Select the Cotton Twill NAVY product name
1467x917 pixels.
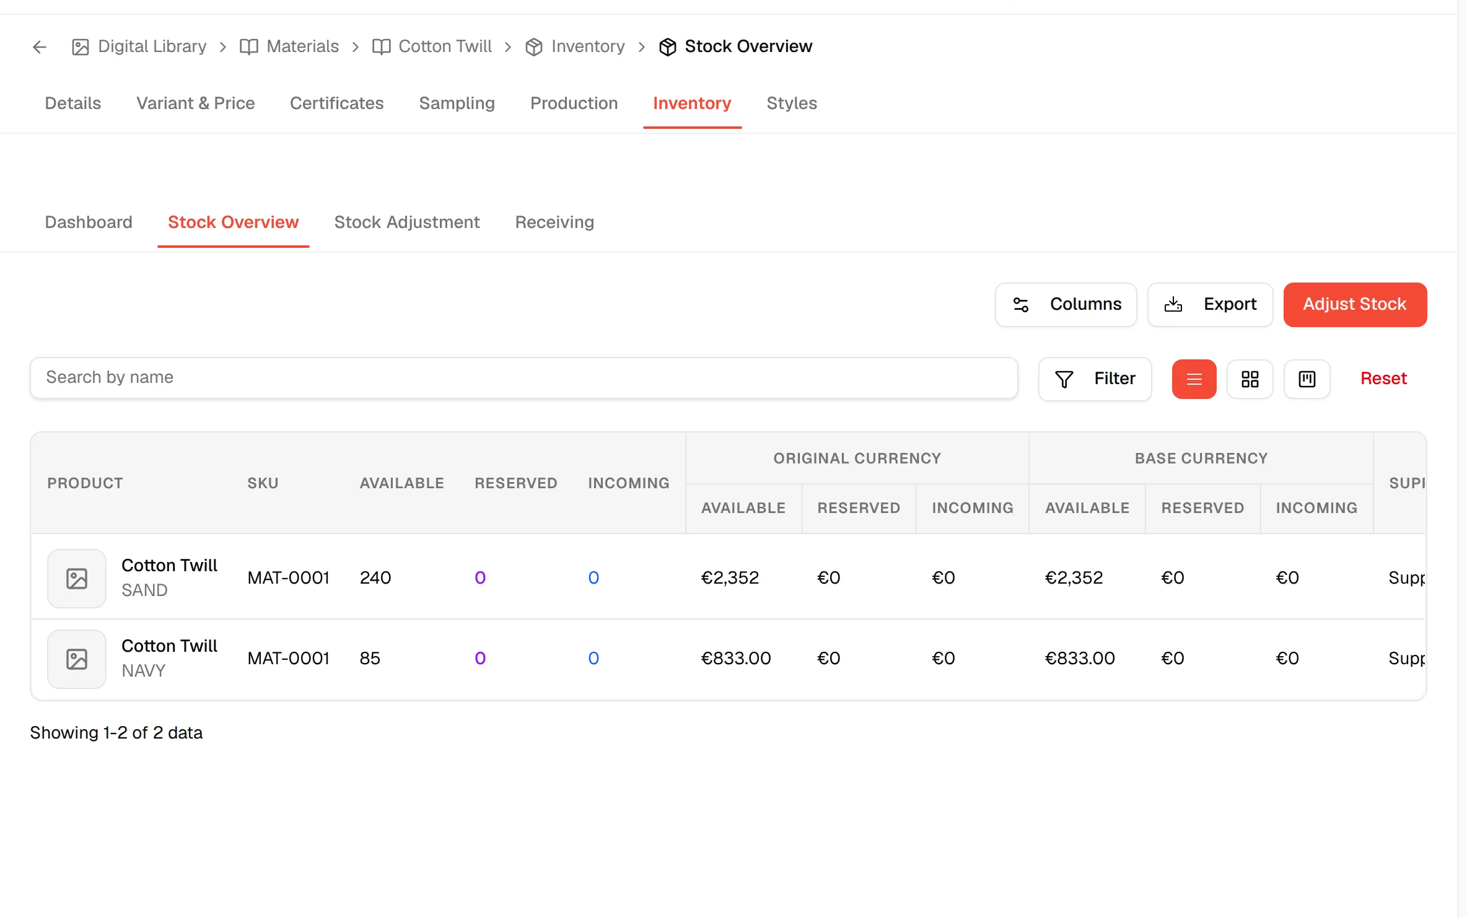169,646
